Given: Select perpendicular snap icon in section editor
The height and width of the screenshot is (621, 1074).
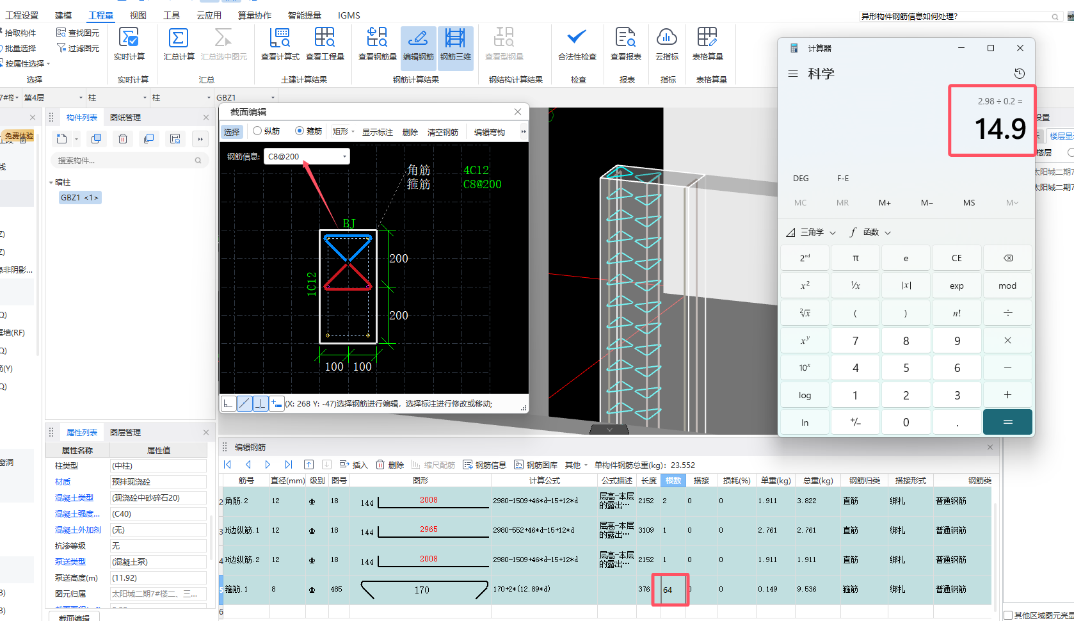Looking at the screenshot, I should 260,403.
